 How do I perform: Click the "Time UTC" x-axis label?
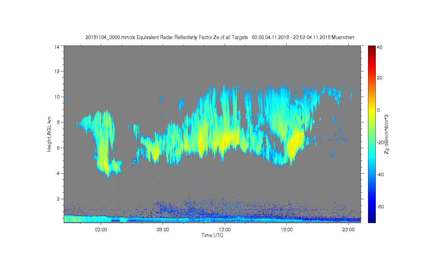coord(212,235)
